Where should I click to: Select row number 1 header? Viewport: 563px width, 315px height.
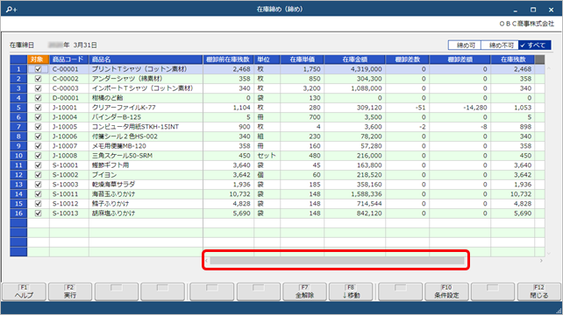pos(18,69)
